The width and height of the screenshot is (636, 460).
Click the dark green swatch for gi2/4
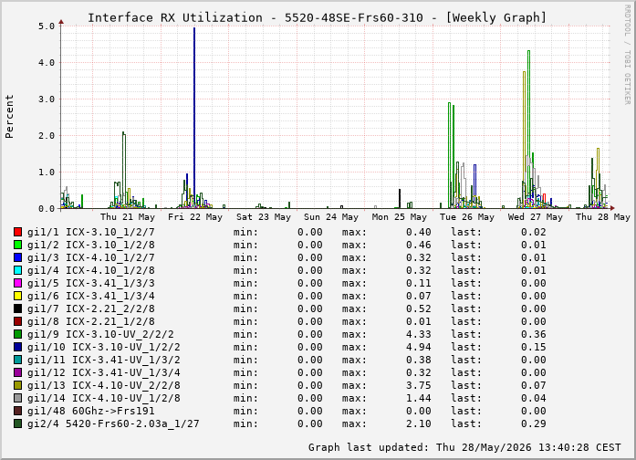tap(17, 423)
